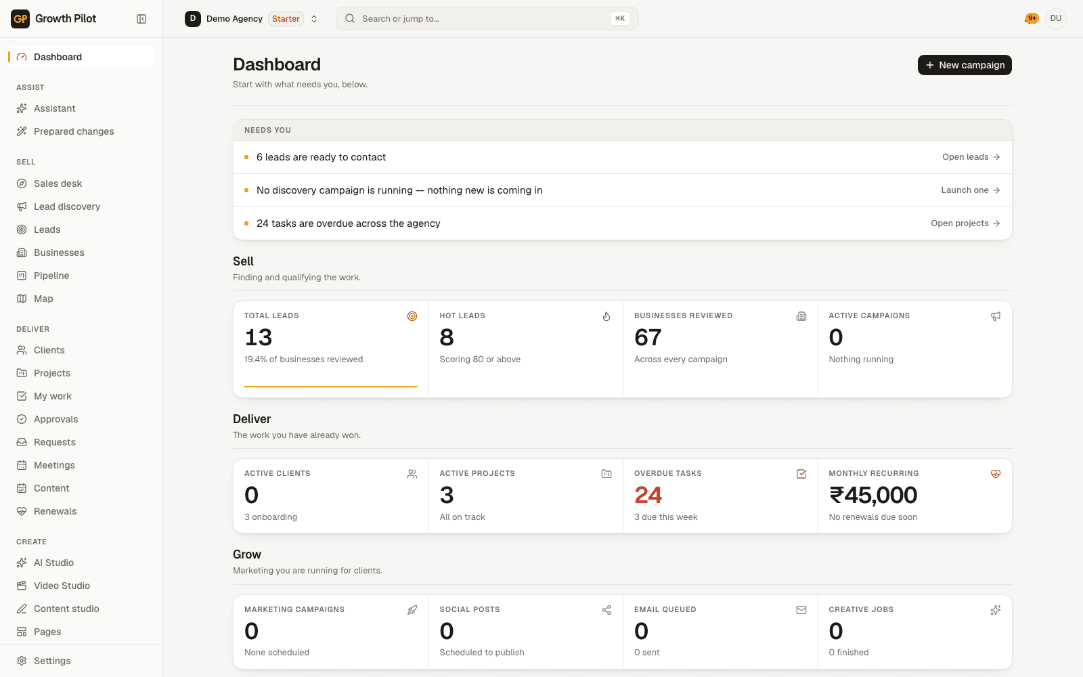This screenshot has width=1083, height=677.
Task: Open Projects in the sidebar
Action: tap(81, 373)
